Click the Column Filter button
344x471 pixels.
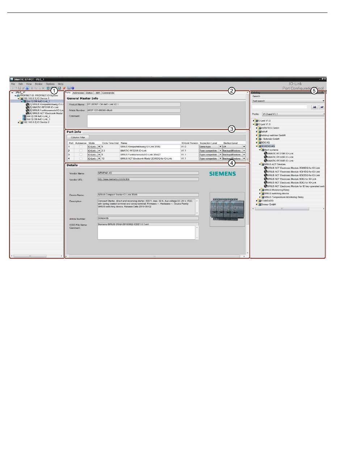point(78,138)
